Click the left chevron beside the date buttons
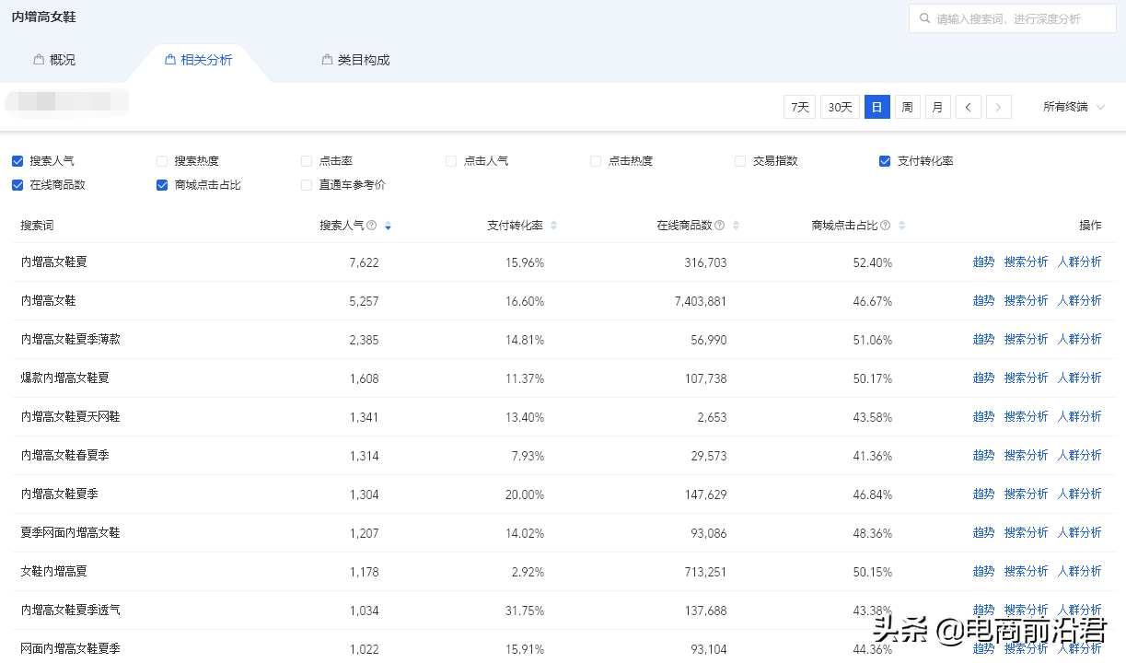Viewport: 1126px width, 663px height. tap(968, 107)
